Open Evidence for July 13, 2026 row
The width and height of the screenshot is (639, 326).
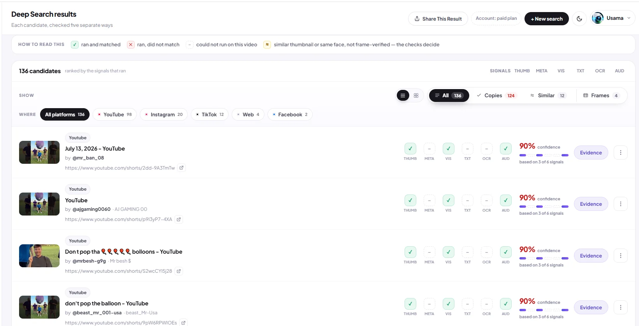591,152
